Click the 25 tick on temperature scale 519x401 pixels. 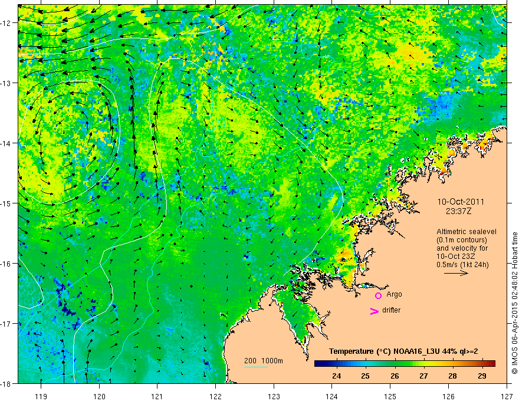coord(366,376)
